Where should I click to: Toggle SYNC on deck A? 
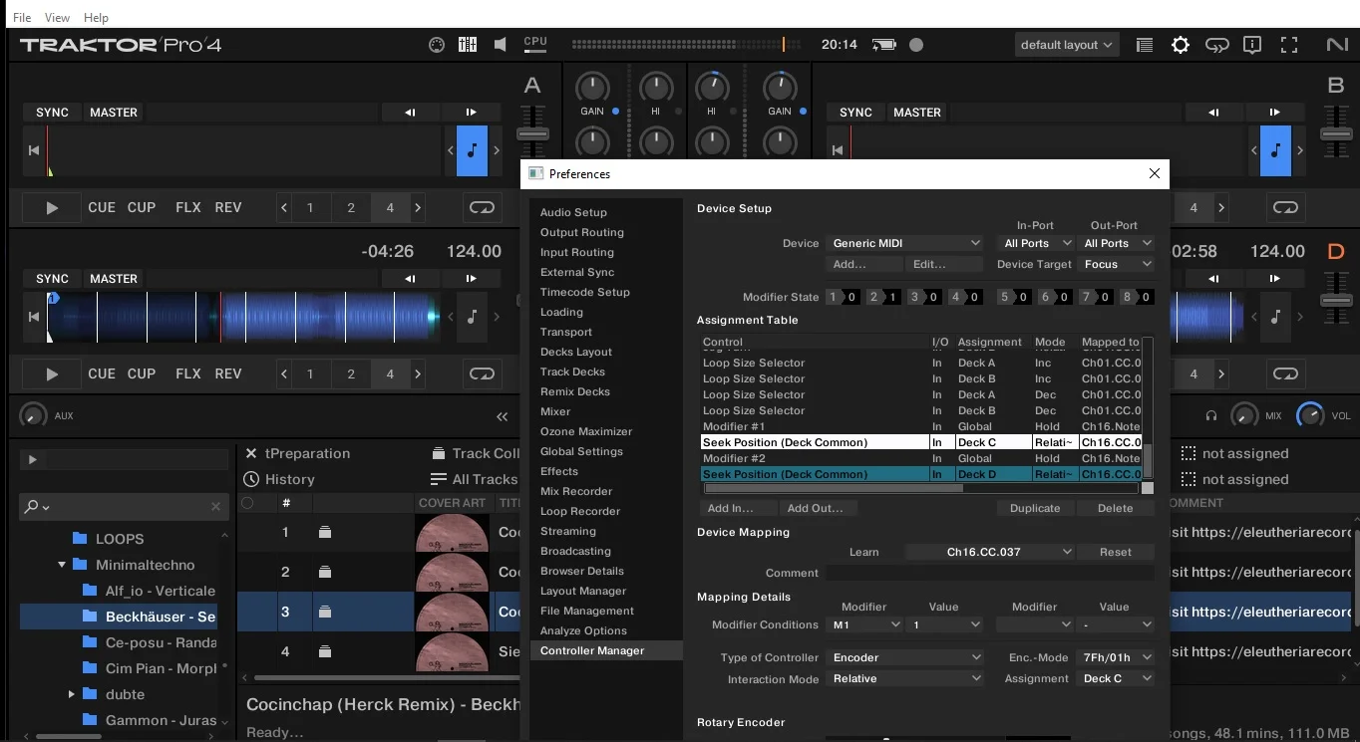pyautogui.click(x=52, y=113)
